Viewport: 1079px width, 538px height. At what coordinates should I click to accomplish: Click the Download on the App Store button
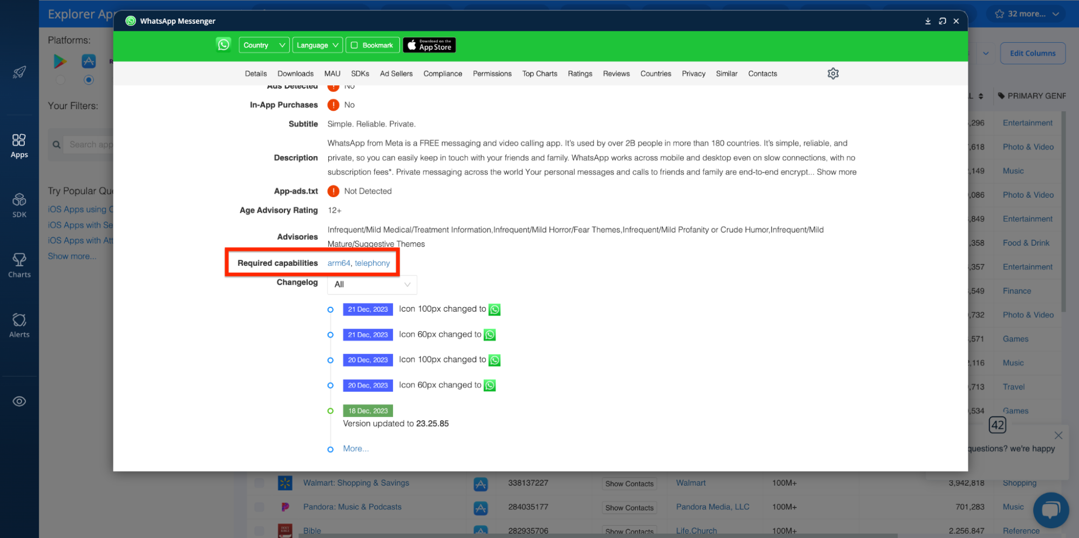pos(429,45)
